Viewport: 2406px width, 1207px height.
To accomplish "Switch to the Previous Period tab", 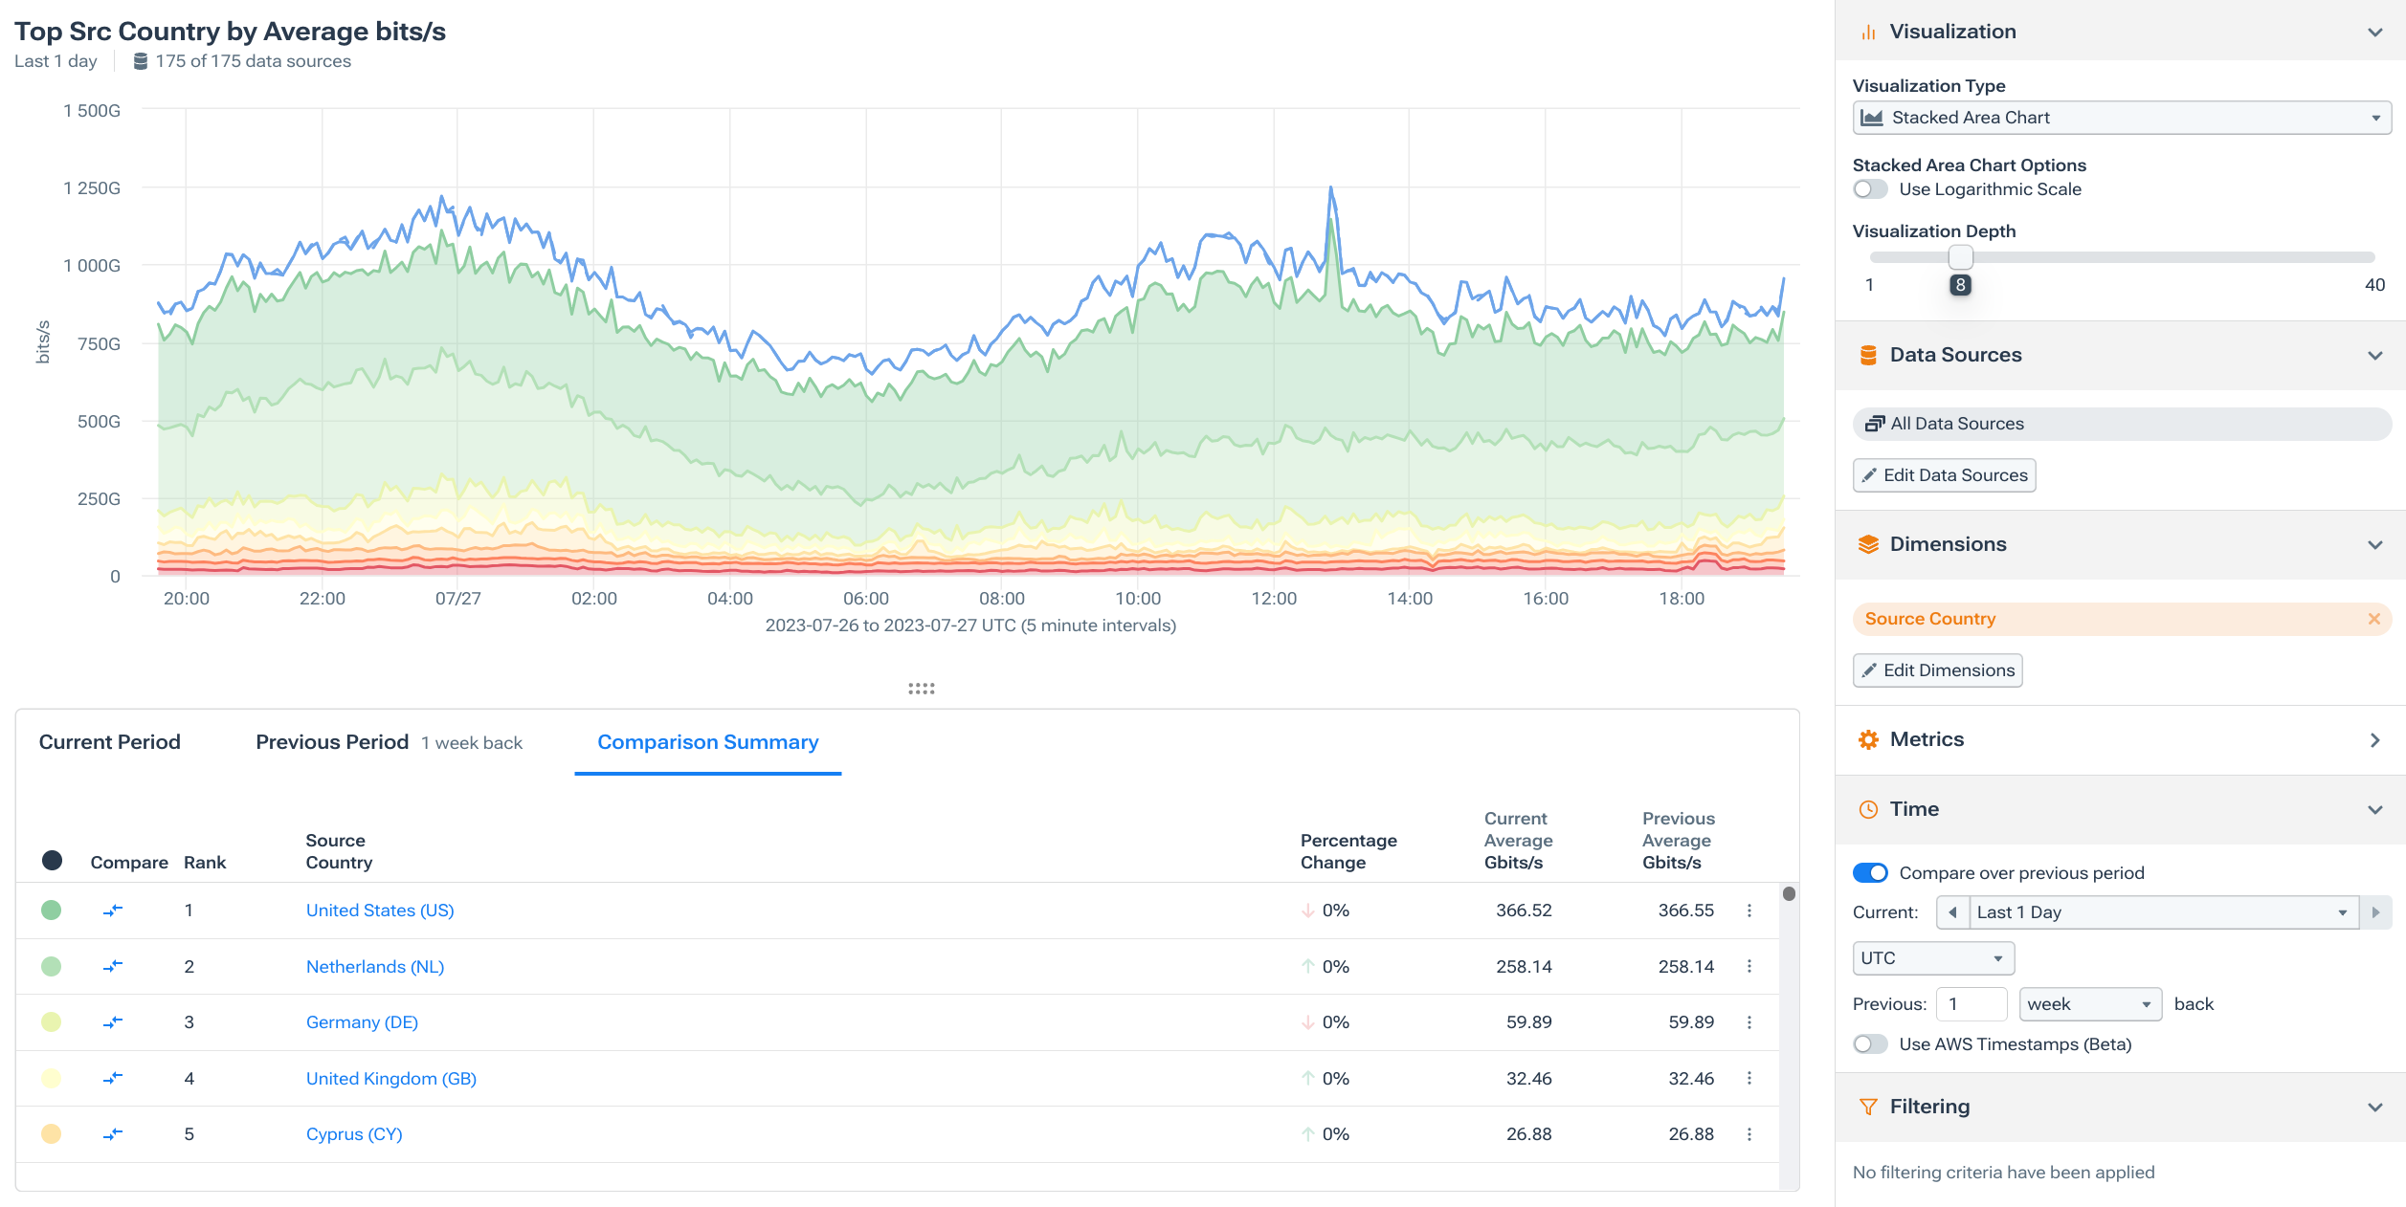I will point(331,741).
